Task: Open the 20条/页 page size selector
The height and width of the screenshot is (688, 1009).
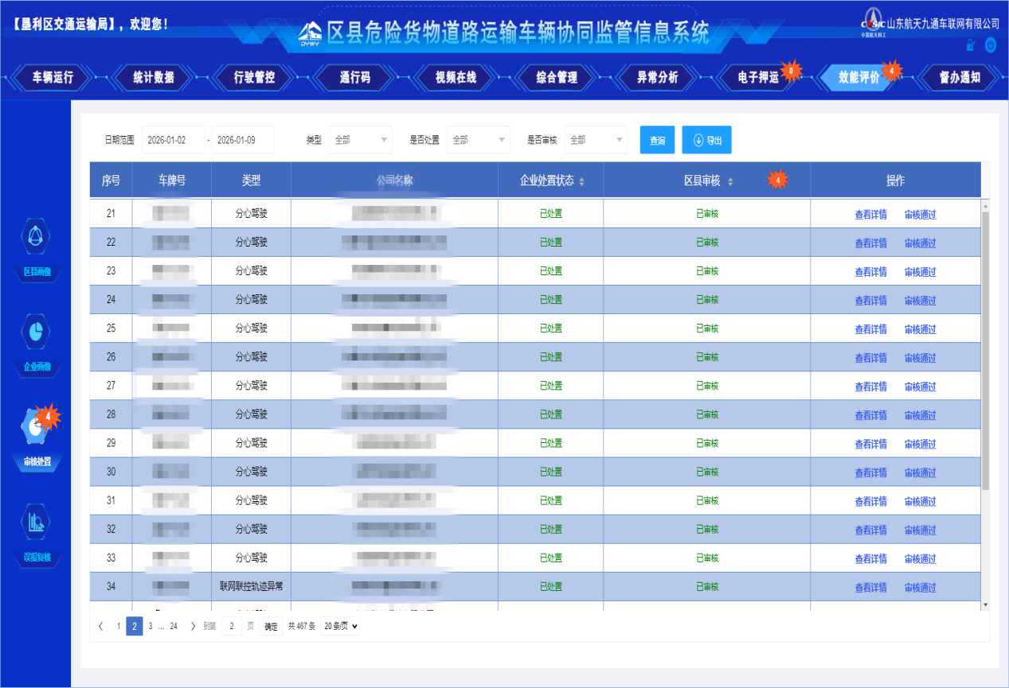Action: tap(340, 626)
